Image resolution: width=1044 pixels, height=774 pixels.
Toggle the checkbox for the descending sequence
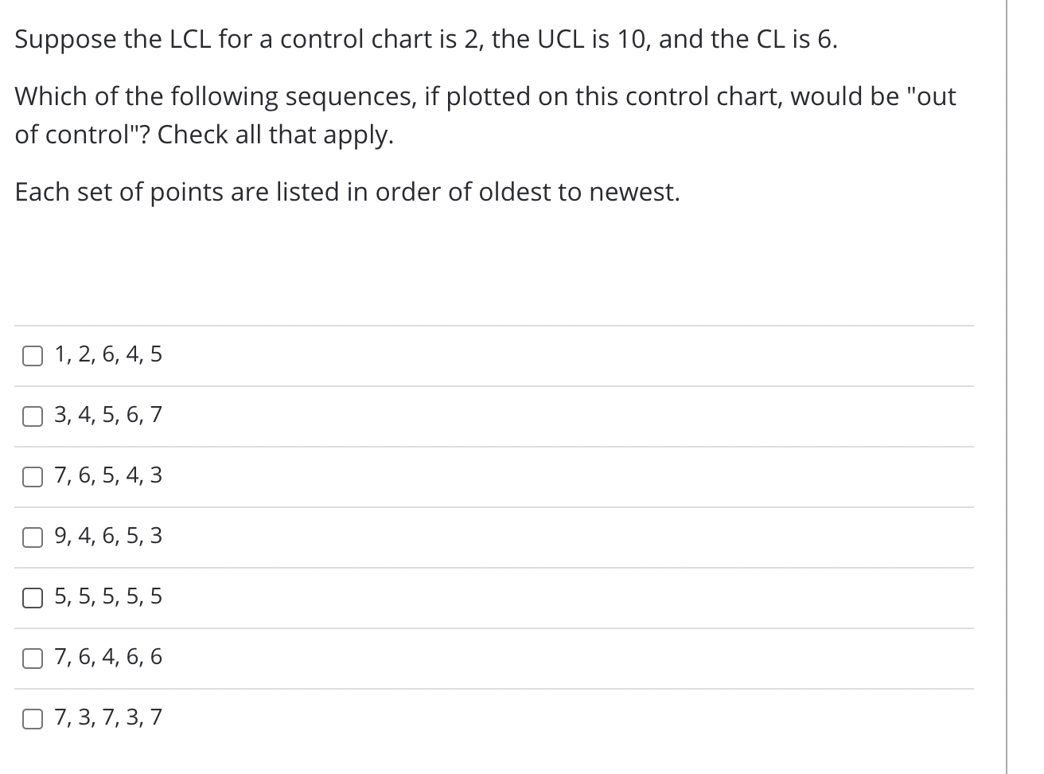pos(32,477)
